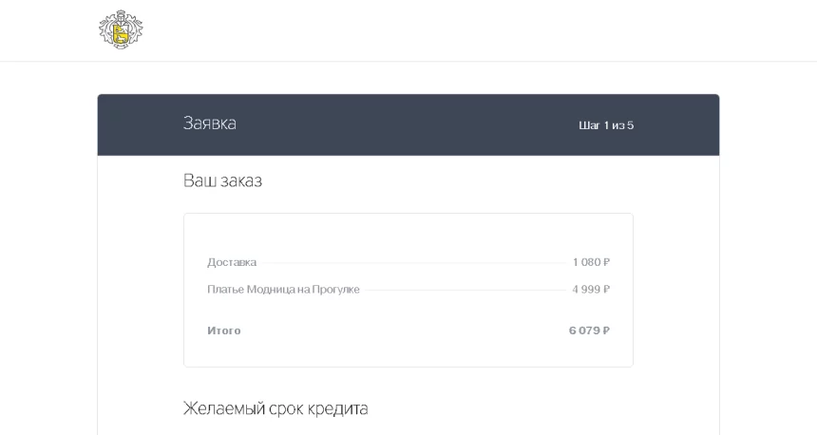Click the "Итого" total label

[224, 331]
